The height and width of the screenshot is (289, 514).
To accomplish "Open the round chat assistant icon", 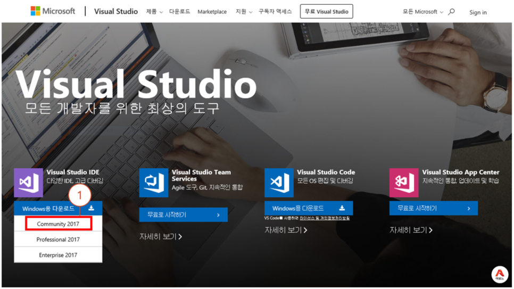I will tap(500, 274).
